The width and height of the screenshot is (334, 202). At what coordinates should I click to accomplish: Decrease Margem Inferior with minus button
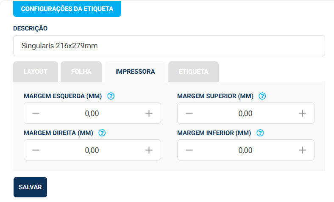[x=189, y=150]
